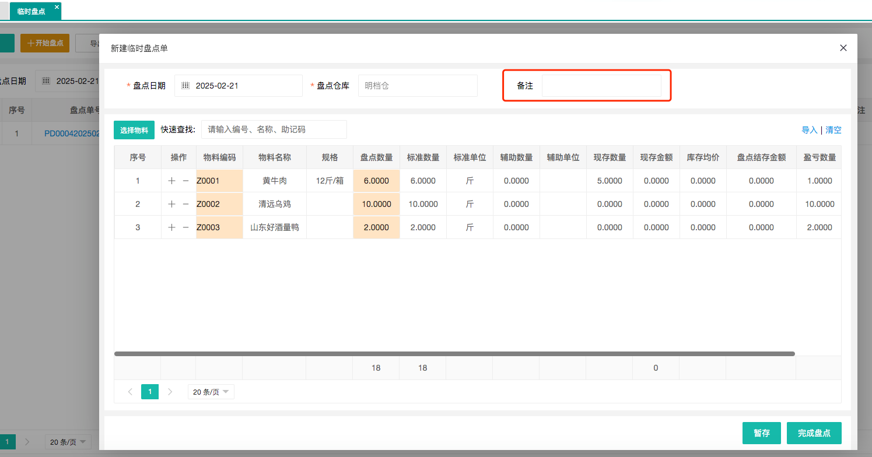Screen dimensions: 872x457
Task: Click the 选择物料 button
Action: point(134,130)
